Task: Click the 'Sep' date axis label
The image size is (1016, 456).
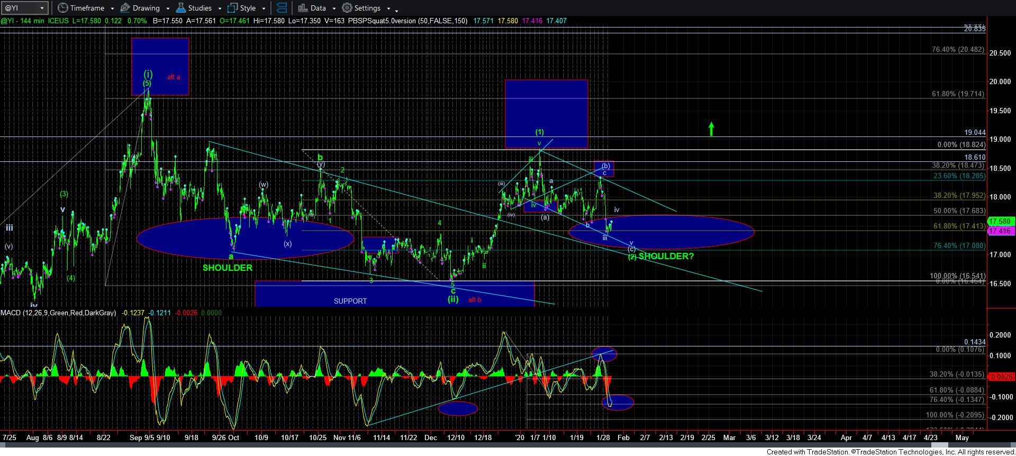Action: point(136,437)
